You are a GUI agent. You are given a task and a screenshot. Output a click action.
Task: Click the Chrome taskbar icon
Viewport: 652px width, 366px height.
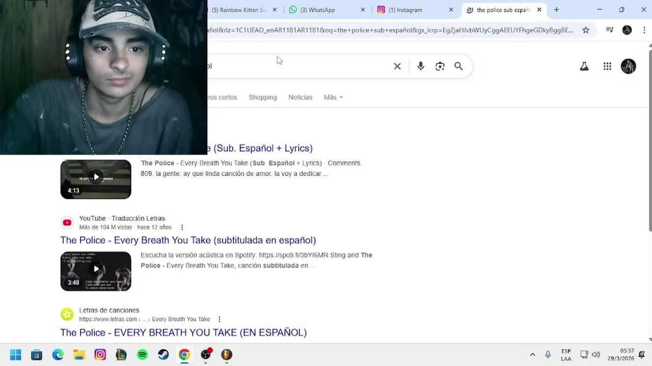[x=184, y=354]
